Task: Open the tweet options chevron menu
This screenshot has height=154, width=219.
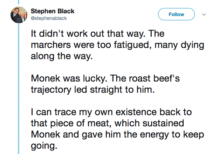Action: [204, 15]
